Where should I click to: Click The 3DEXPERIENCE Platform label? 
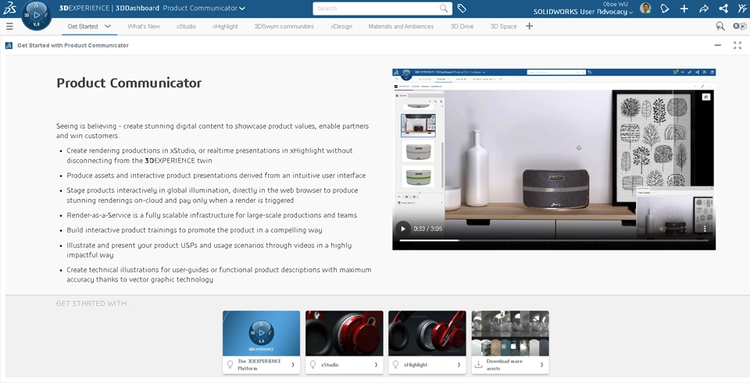pyautogui.click(x=259, y=365)
